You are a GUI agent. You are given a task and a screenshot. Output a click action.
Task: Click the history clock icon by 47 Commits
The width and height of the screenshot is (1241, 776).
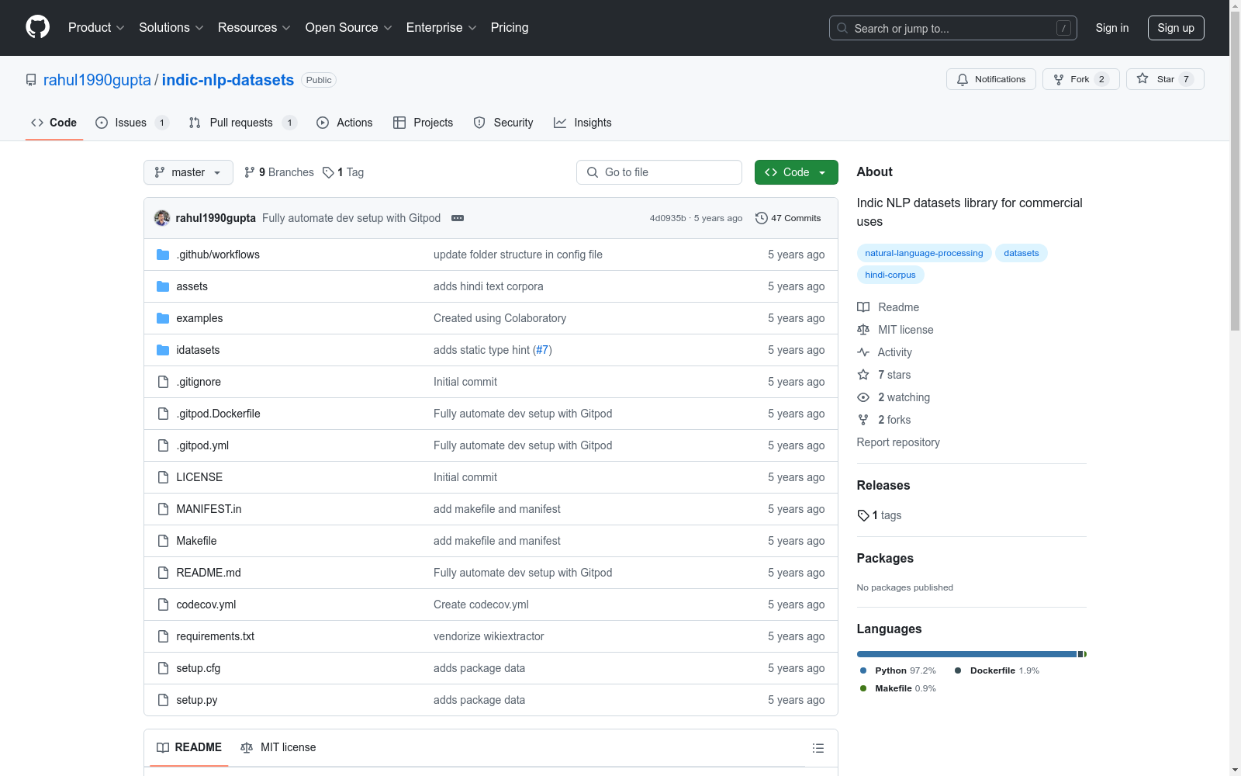point(762,218)
